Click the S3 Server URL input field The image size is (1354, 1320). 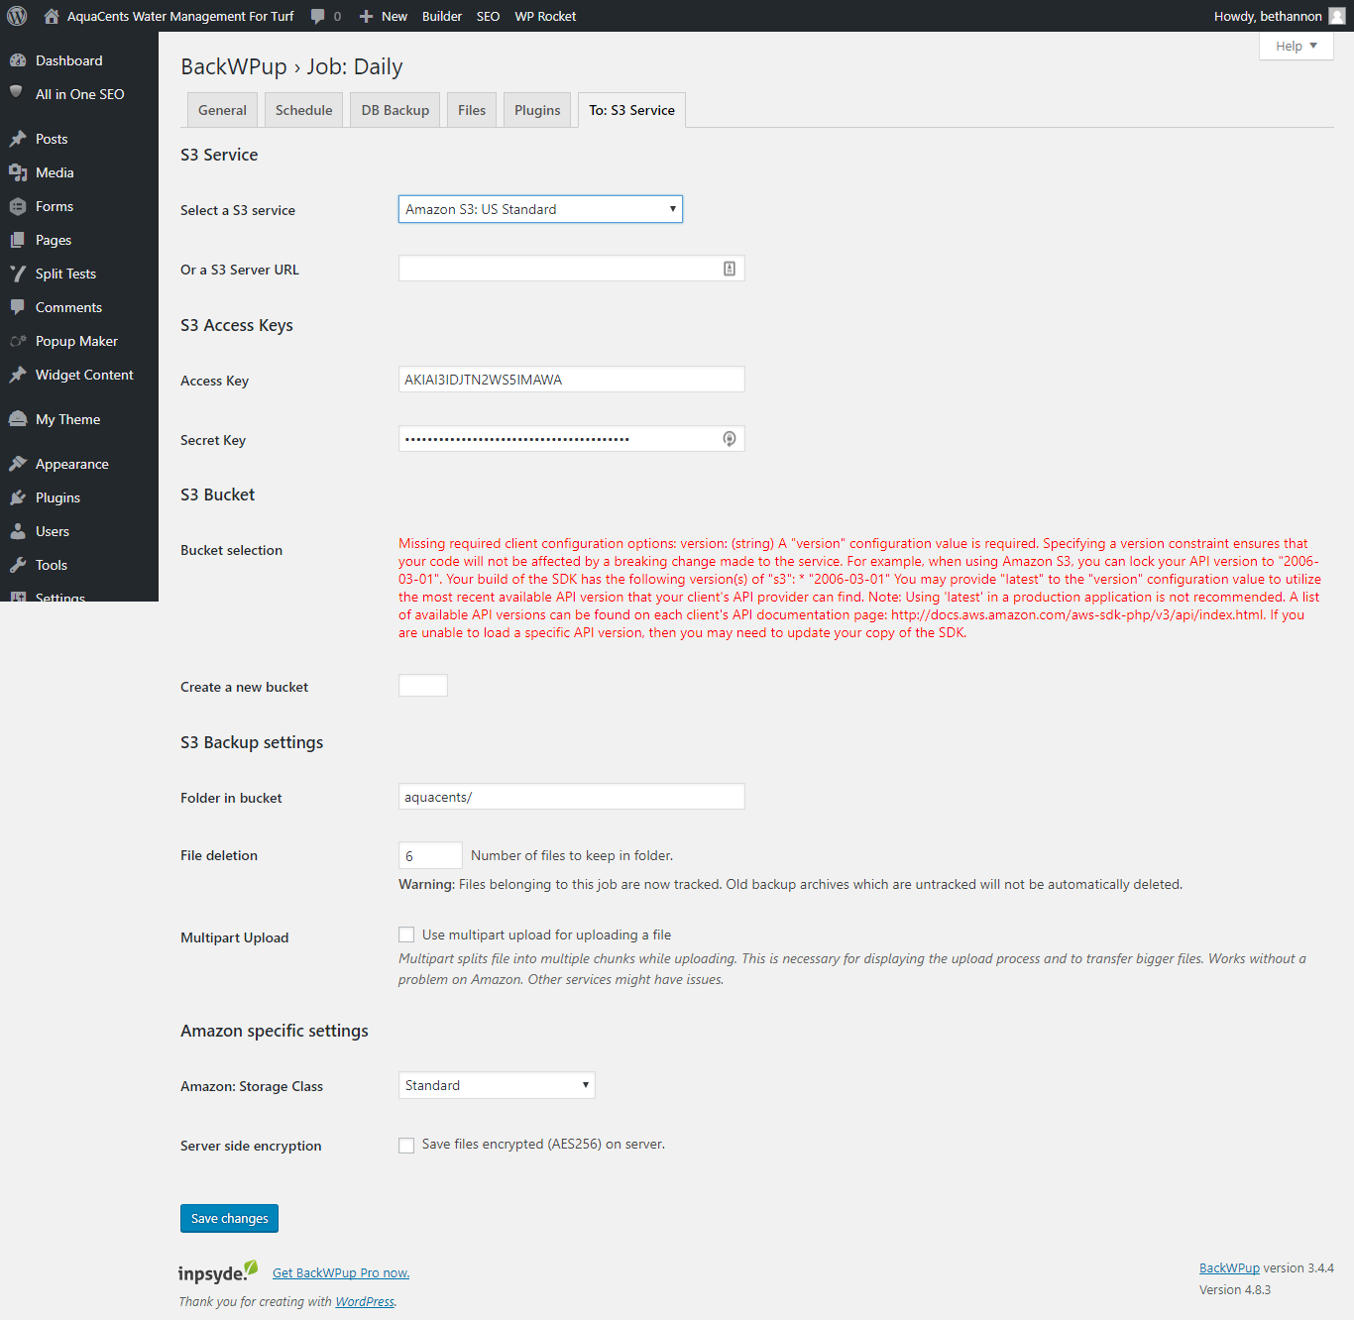point(571,269)
